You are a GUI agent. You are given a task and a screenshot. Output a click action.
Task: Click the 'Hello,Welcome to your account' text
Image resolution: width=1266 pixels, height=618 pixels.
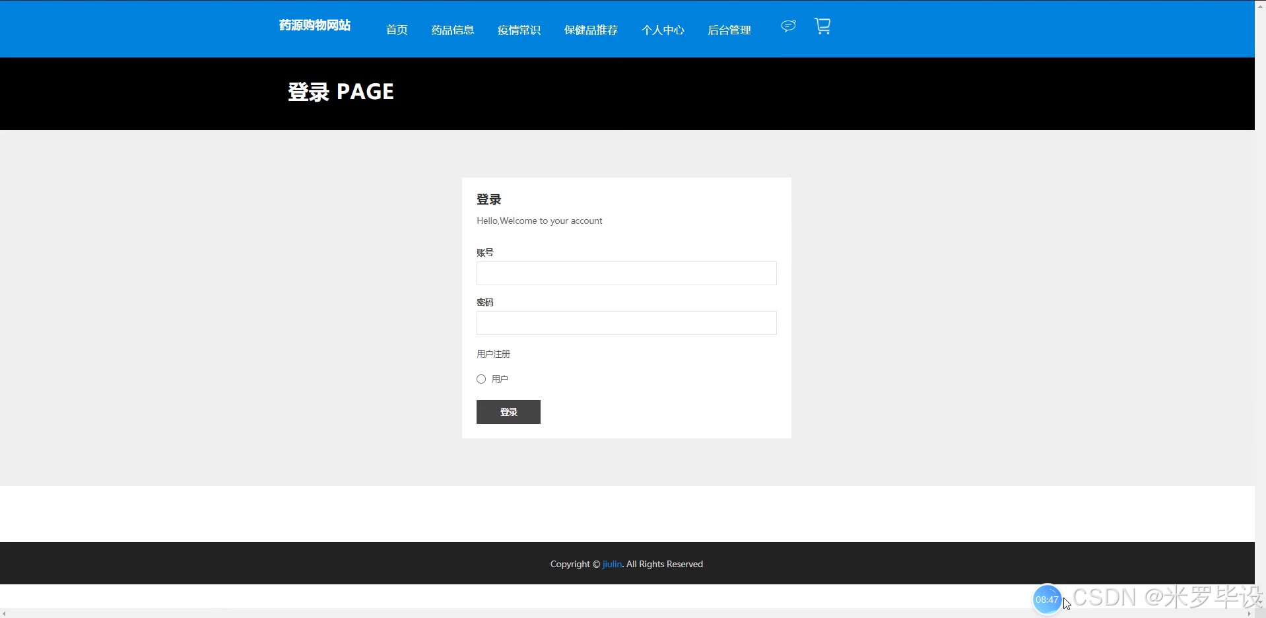click(539, 221)
